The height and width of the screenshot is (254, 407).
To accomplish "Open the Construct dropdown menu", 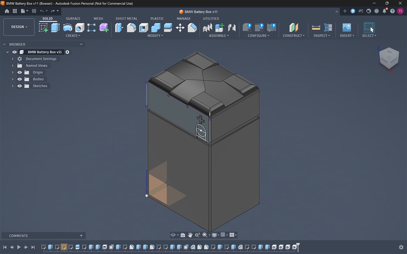I will 293,35.
